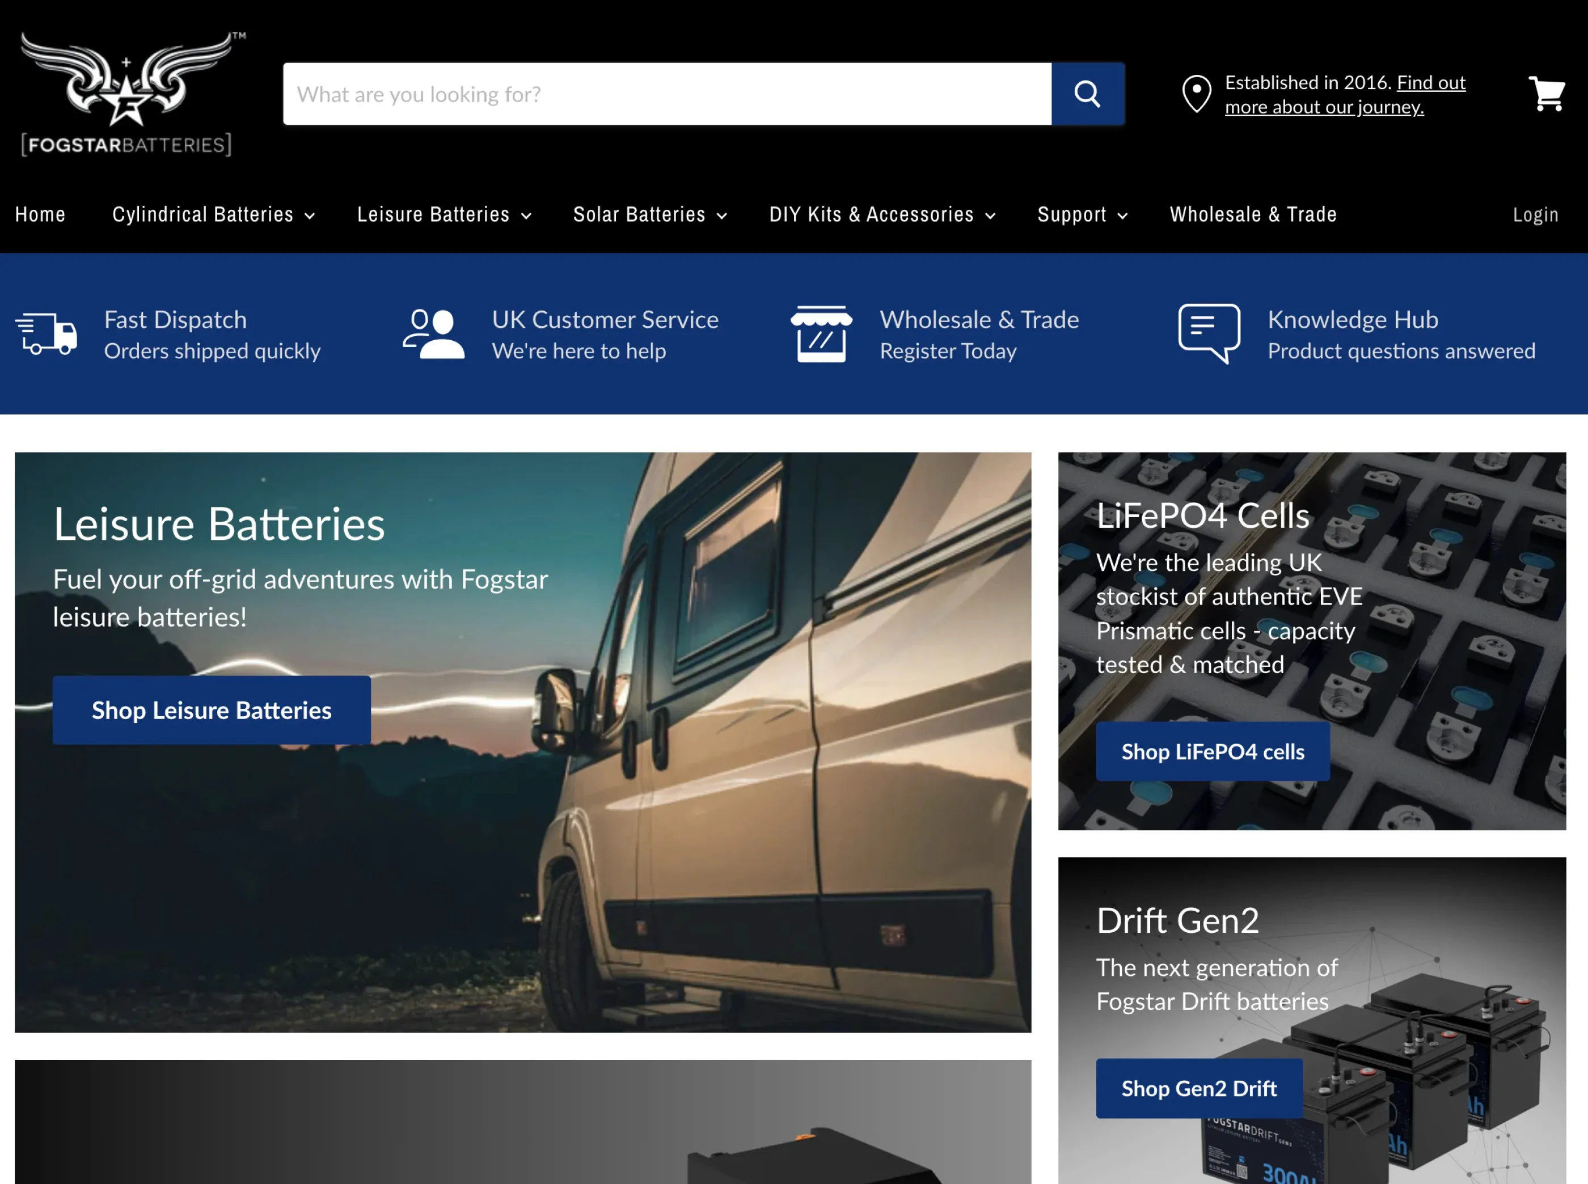1588x1184 pixels.
Task: Click the Wholesale & Trade storefront icon
Action: tap(821, 334)
